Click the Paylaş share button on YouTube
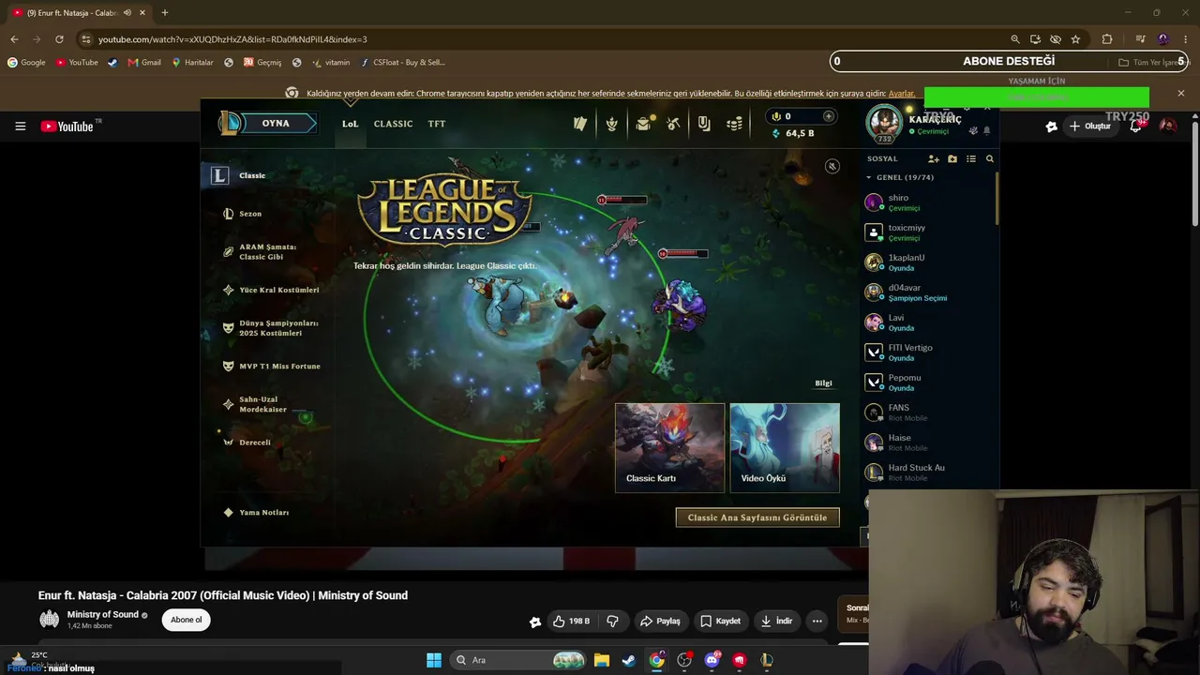Image resolution: width=1200 pixels, height=675 pixels. (x=660, y=621)
